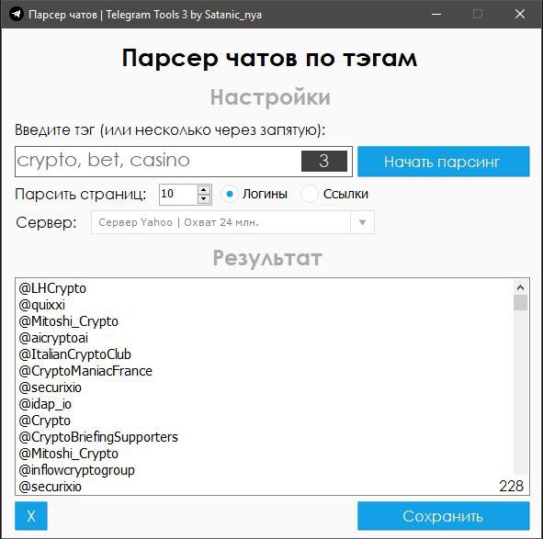
Task: Click the @aicryptoai result line
Action: click(53, 338)
